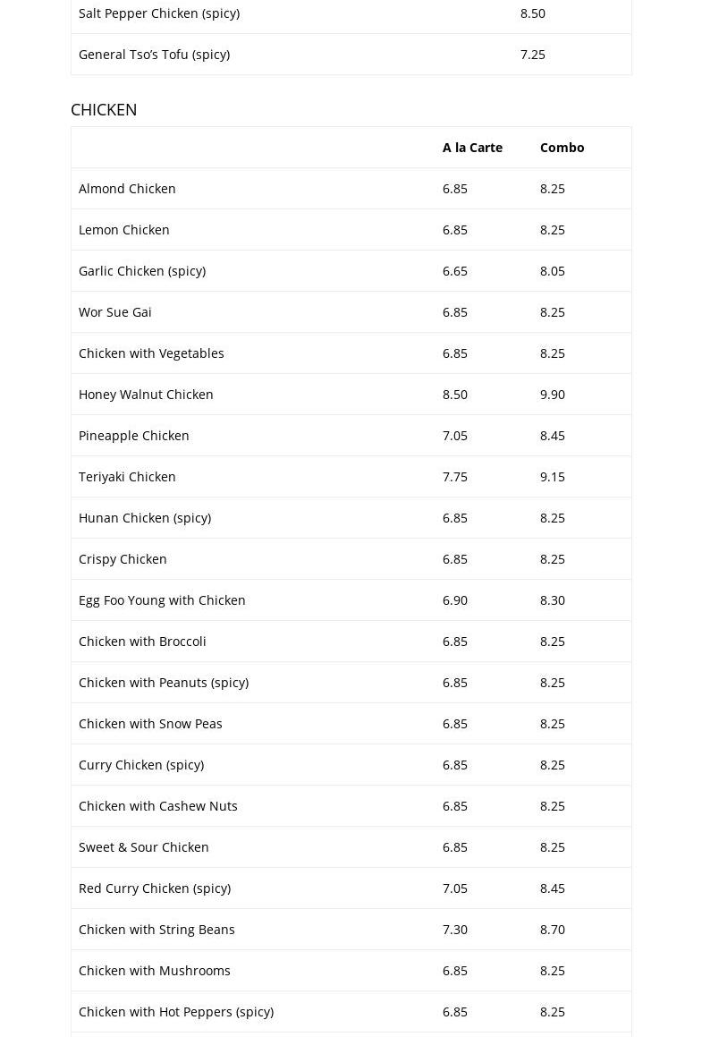Select Red Curry Chicken (spicy)
702x1037 pixels.
click(155, 888)
